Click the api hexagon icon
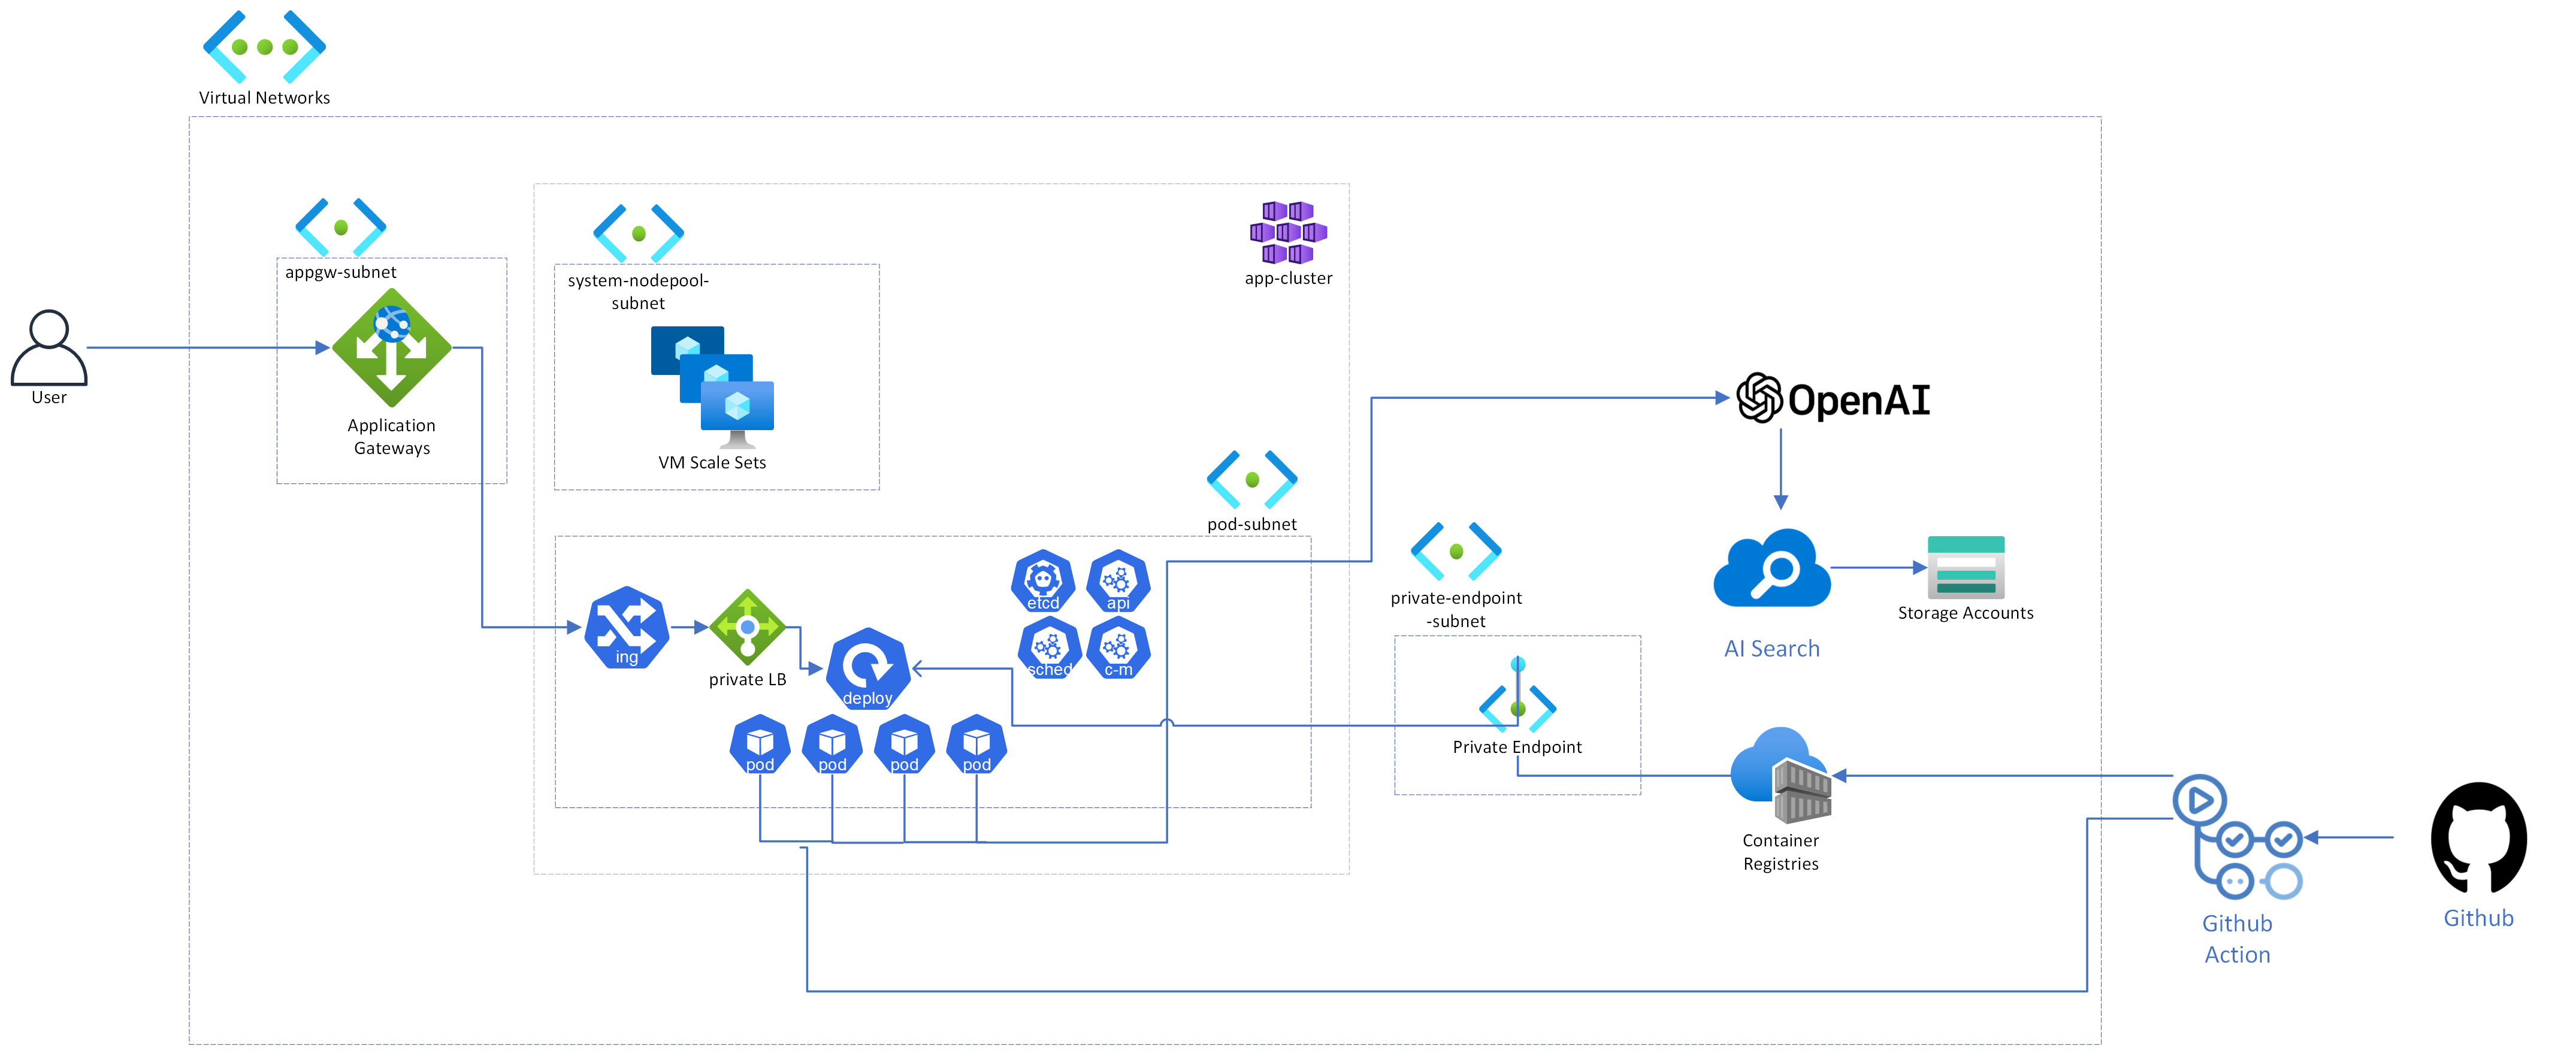 [1118, 581]
